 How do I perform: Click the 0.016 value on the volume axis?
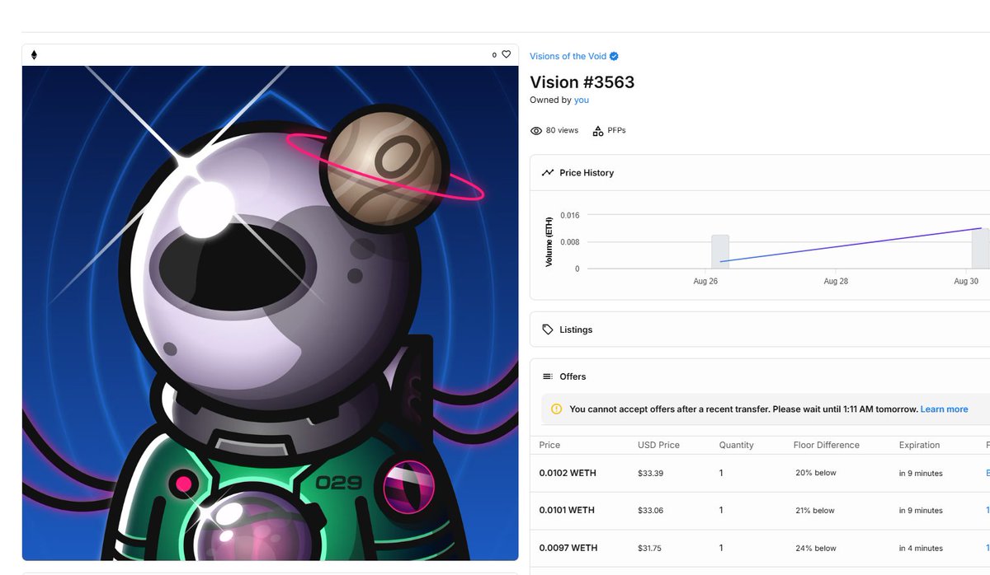click(x=569, y=215)
